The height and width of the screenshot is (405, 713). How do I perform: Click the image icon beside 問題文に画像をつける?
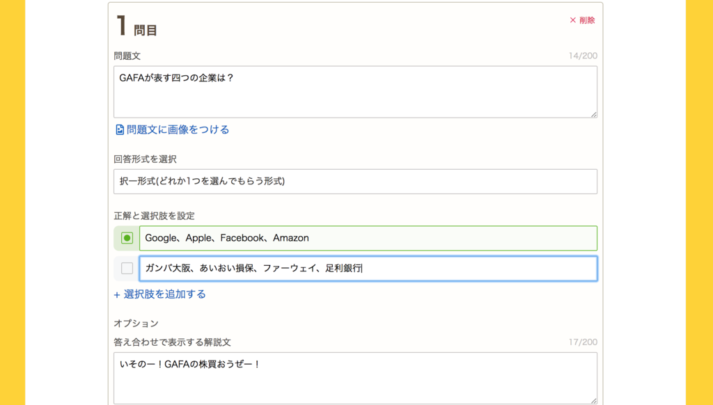(120, 130)
